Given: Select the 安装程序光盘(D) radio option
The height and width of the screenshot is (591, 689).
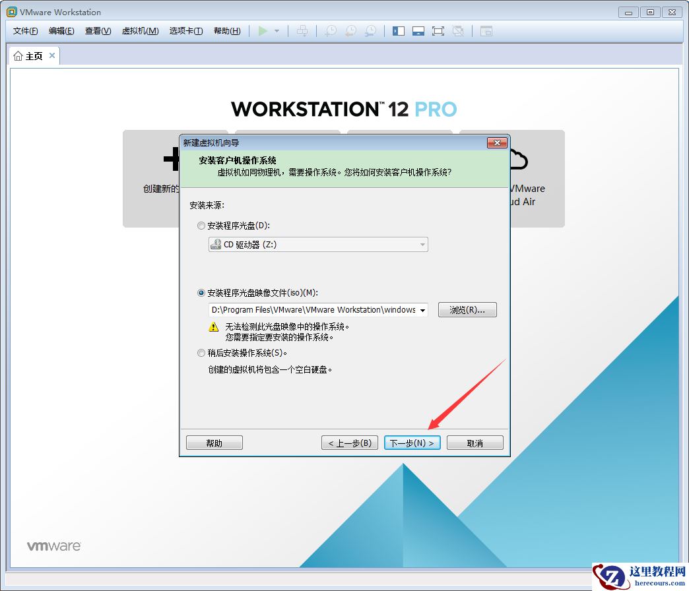Looking at the screenshot, I should 201,226.
